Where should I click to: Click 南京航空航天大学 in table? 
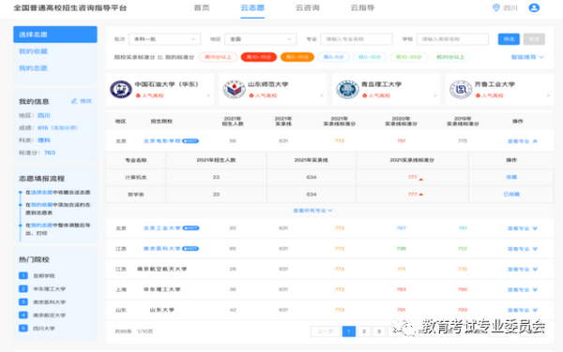[x=162, y=269]
